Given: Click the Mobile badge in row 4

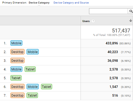Looking at the screenshot, I should [x=16, y=69].
